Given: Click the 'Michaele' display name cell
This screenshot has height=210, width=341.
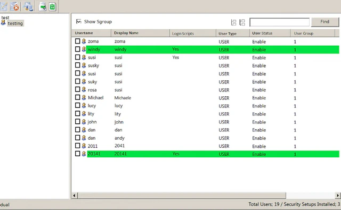Looking at the screenshot, I should (x=123, y=98).
